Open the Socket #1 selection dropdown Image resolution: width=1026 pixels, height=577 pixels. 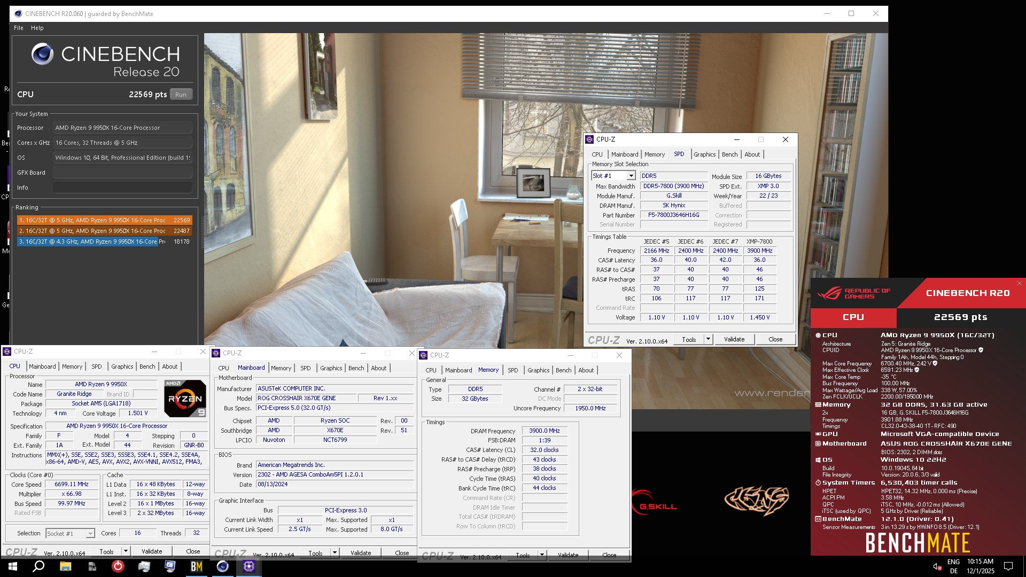(90, 533)
